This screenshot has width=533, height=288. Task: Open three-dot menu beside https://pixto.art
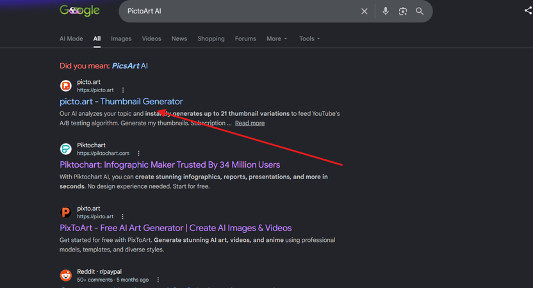click(123, 216)
